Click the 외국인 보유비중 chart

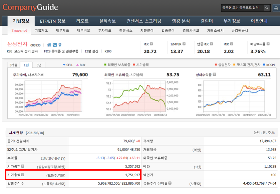[x=139, y=96]
